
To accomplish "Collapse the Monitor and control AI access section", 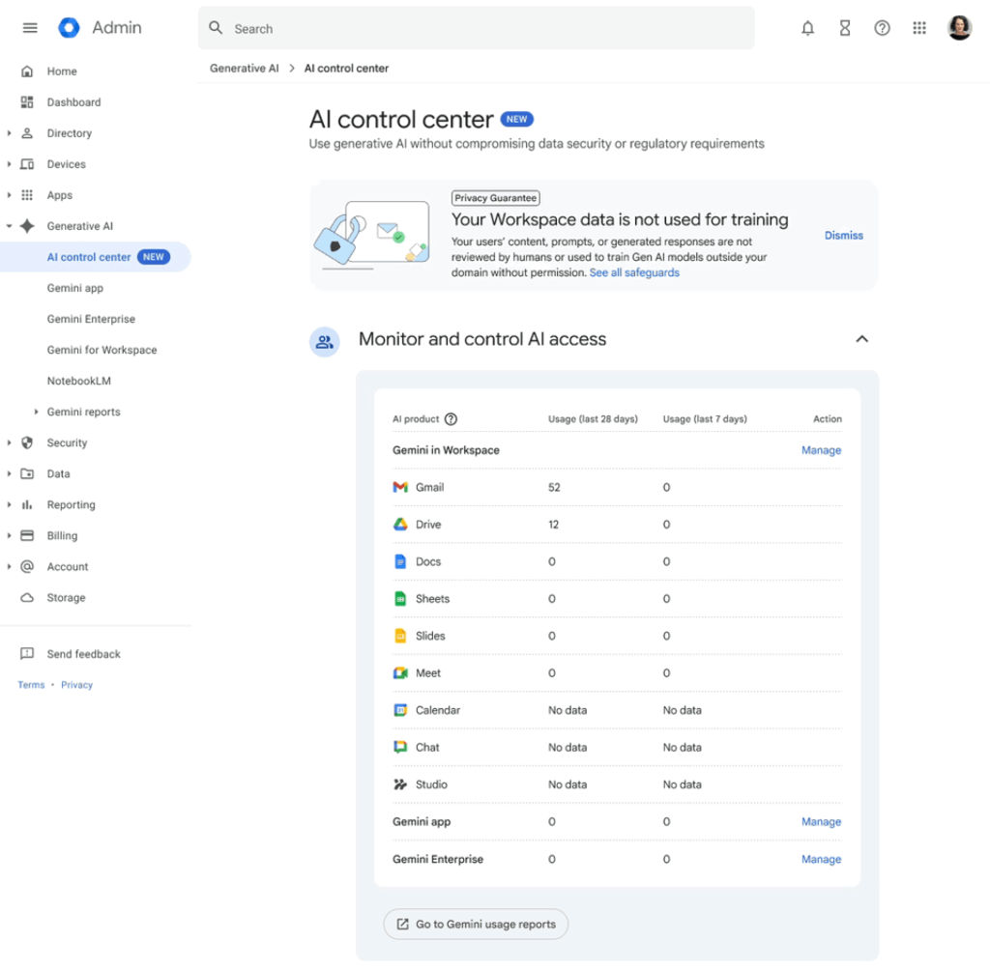I will point(861,339).
